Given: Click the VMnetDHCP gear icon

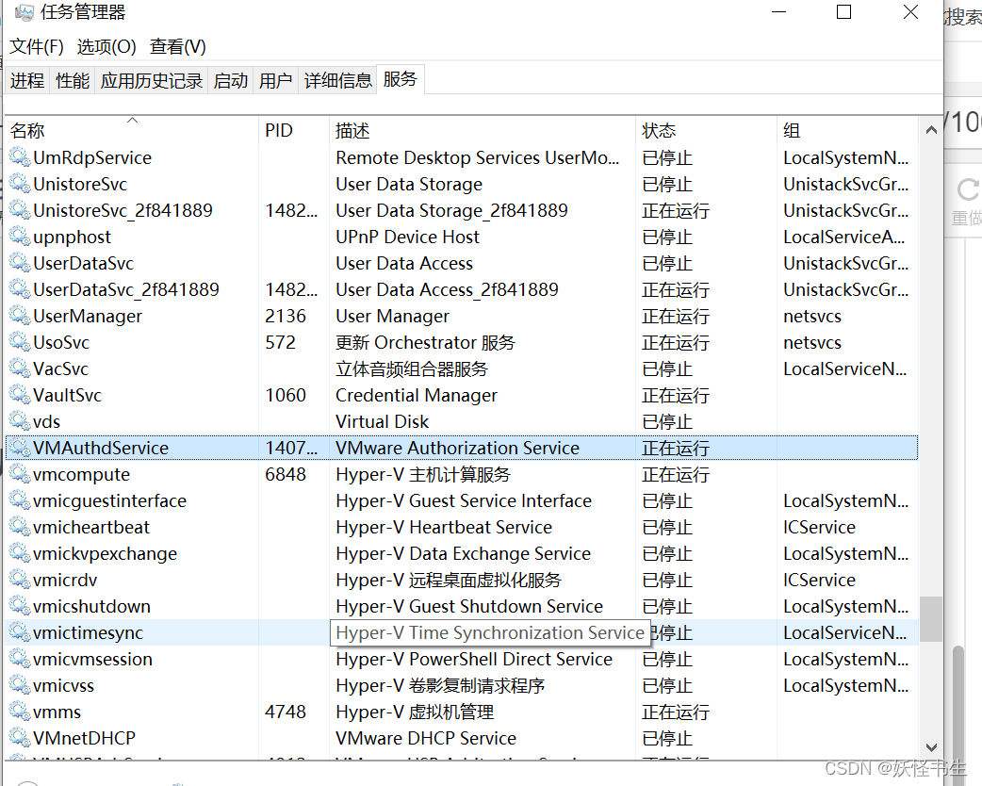Looking at the screenshot, I should coord(20,738).
